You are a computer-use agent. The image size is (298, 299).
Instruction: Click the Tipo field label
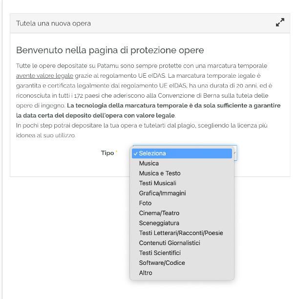click(107, 153)
